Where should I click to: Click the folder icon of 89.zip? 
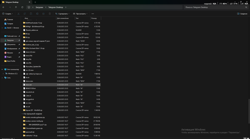tap(24, 34)
